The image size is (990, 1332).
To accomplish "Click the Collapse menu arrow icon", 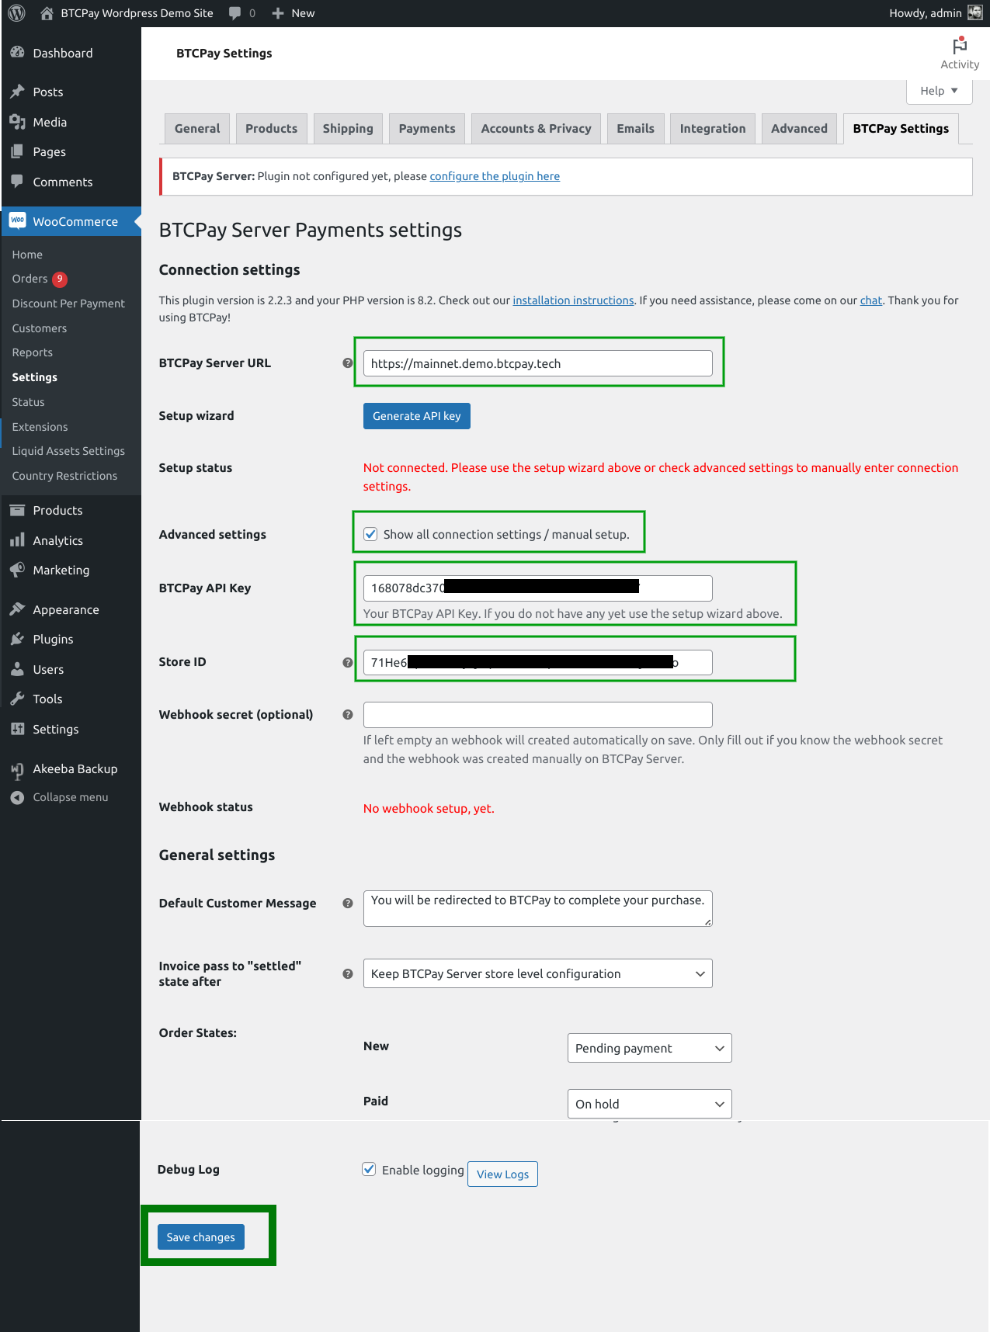I will (17, 797).
